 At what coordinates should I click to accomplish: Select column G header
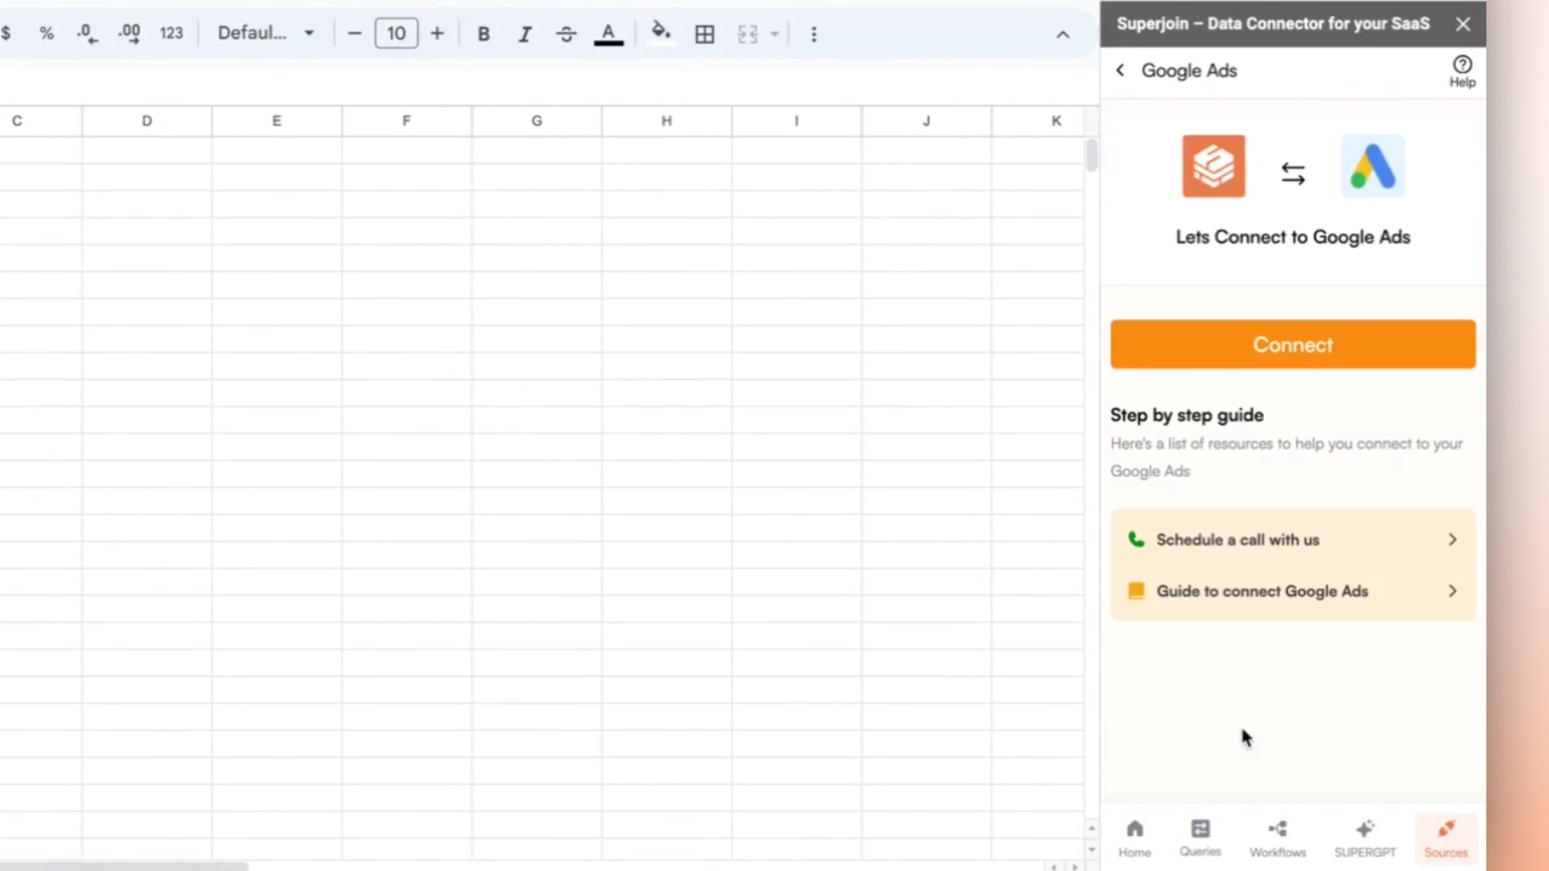[537, 121]
